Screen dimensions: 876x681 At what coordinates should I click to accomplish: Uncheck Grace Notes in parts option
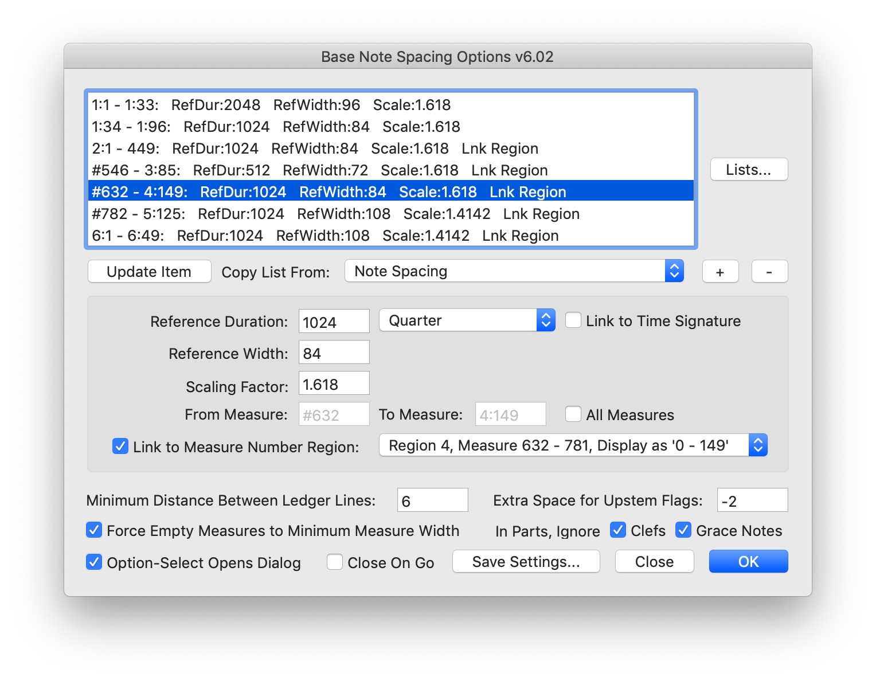point(683,530)
